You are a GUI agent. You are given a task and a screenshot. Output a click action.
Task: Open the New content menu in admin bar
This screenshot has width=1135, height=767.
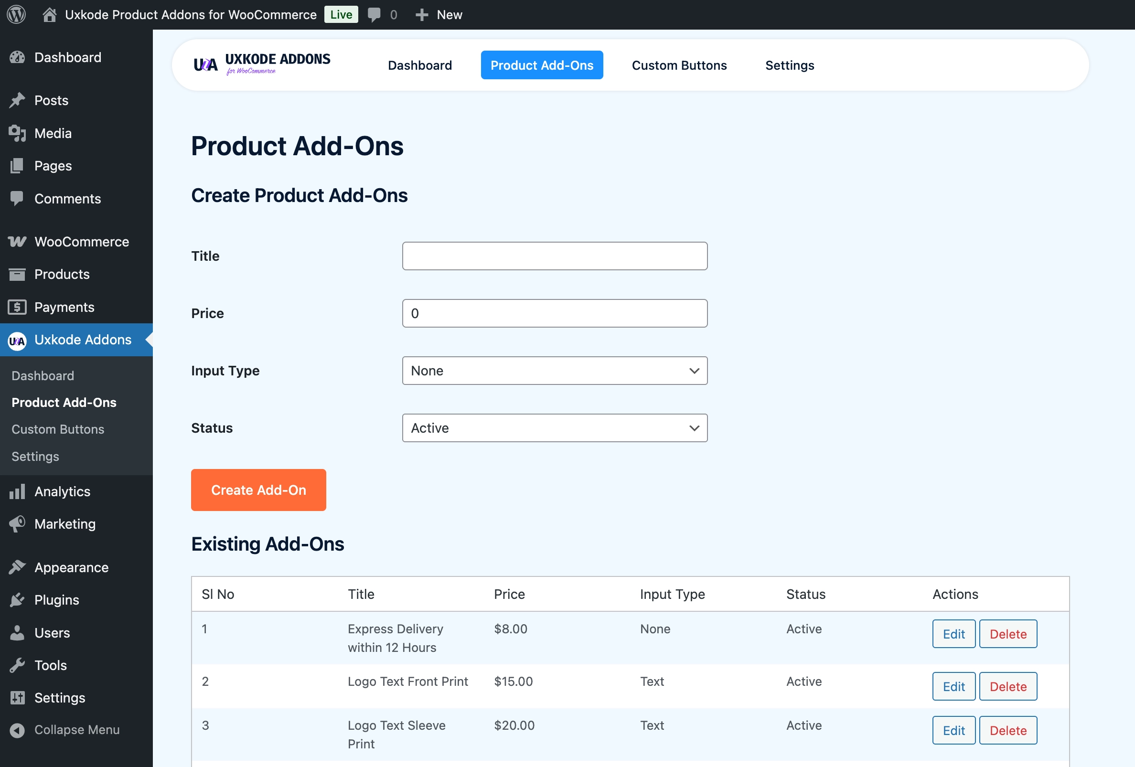(439, 15)
